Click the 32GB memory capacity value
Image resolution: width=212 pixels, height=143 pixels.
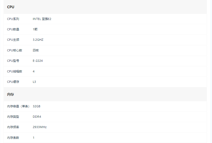[x=36, y=106]
